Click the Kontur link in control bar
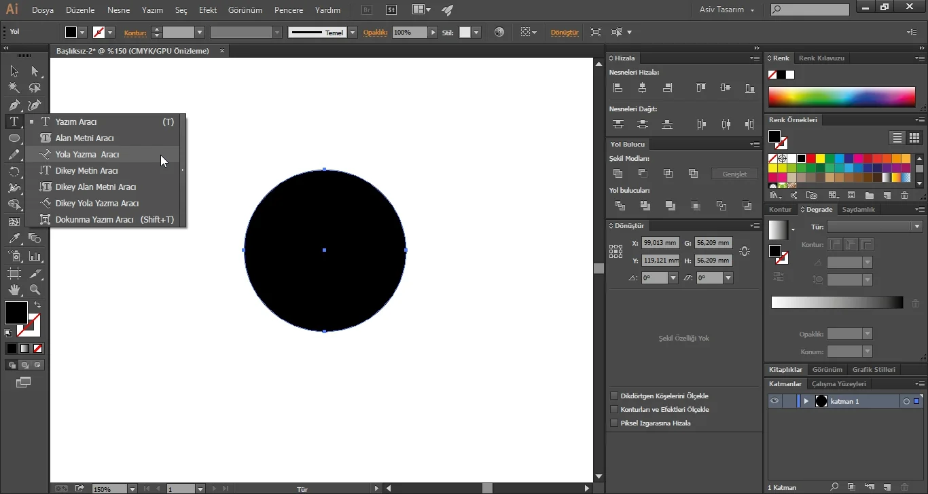The image size is (928, 494). click(135, 33)
